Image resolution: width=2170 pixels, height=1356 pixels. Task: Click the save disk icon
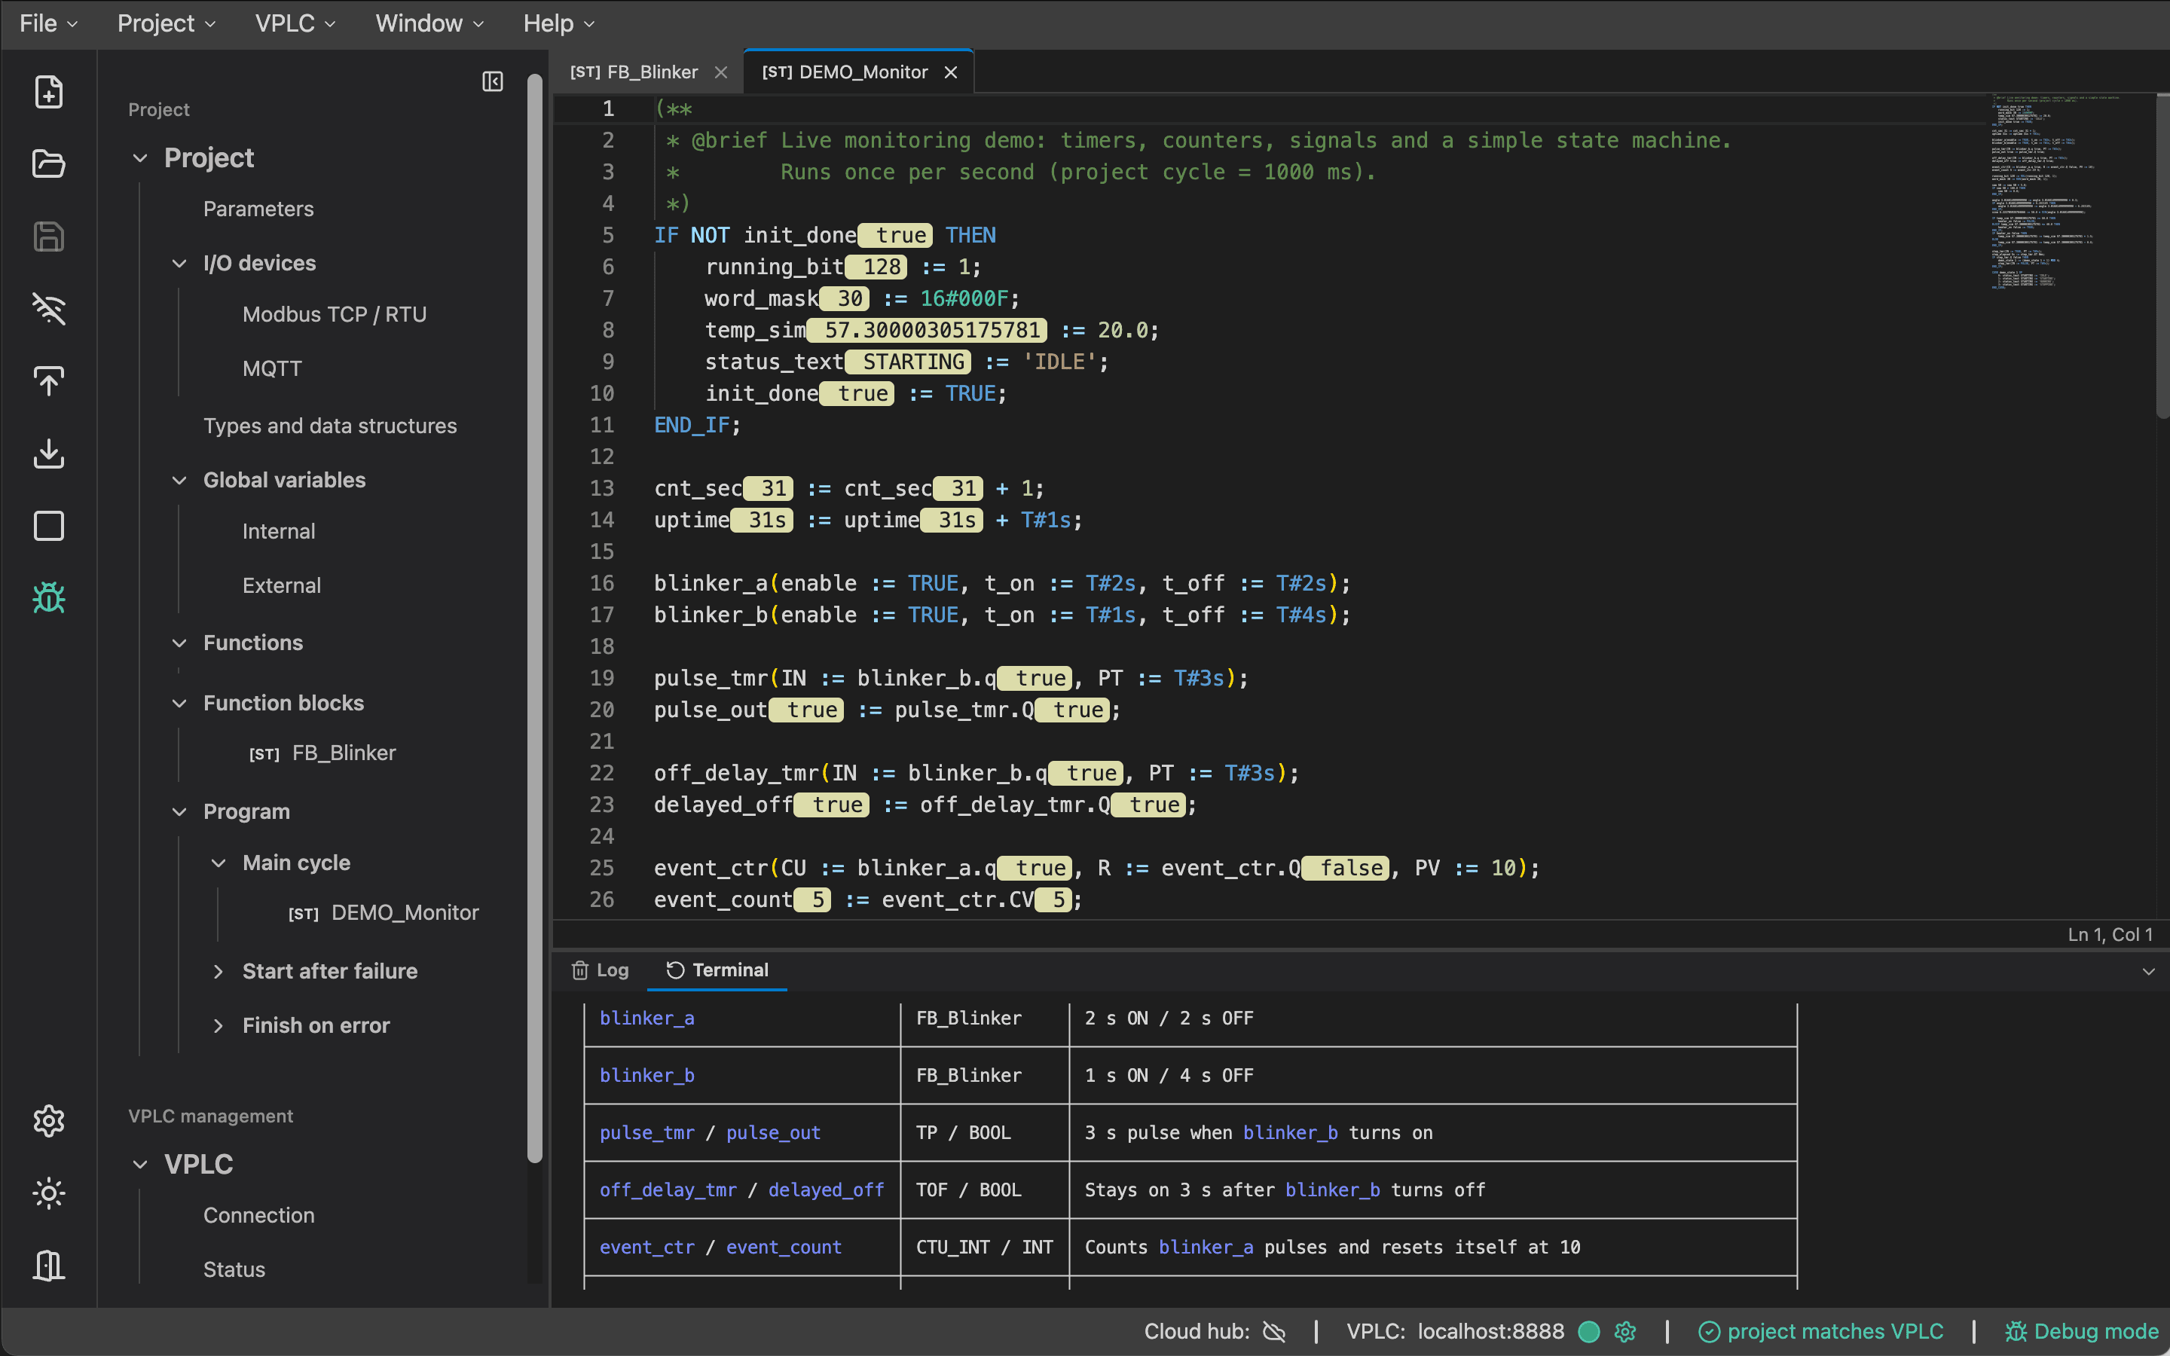[48, 237]
